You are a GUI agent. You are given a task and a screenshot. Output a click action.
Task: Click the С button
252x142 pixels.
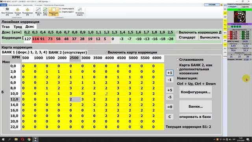tap(170, 117)
